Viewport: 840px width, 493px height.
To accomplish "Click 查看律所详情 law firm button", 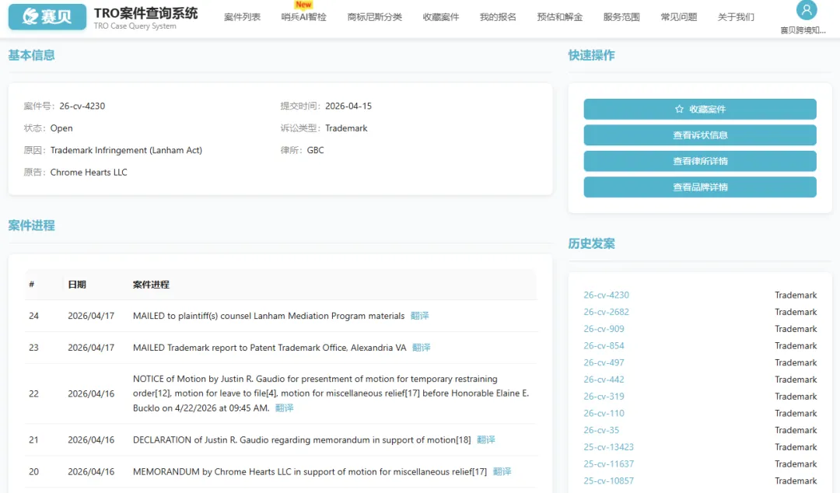I will (699, 161).
